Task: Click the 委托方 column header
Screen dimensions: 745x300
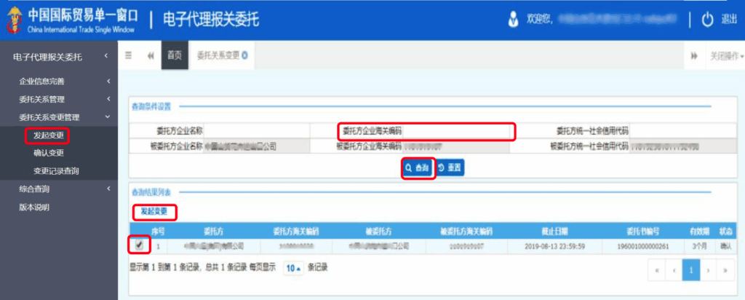Action: [215, 231]
